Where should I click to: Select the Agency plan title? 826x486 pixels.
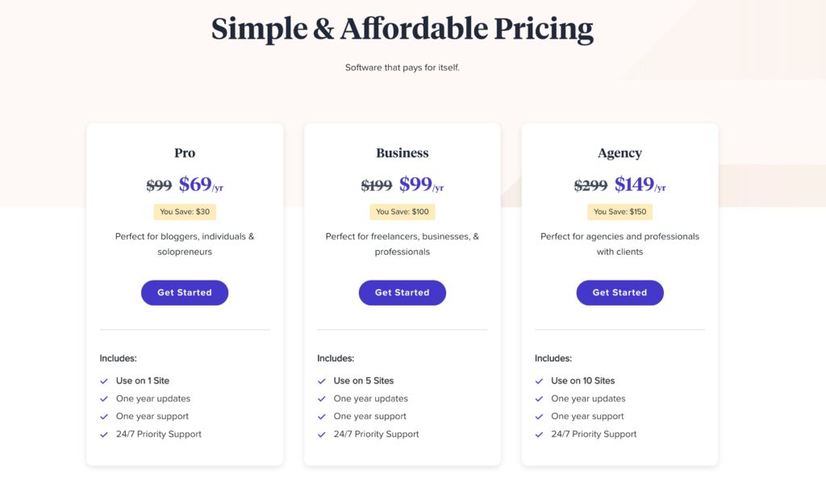pyautogui.click(x=619, y=153)
